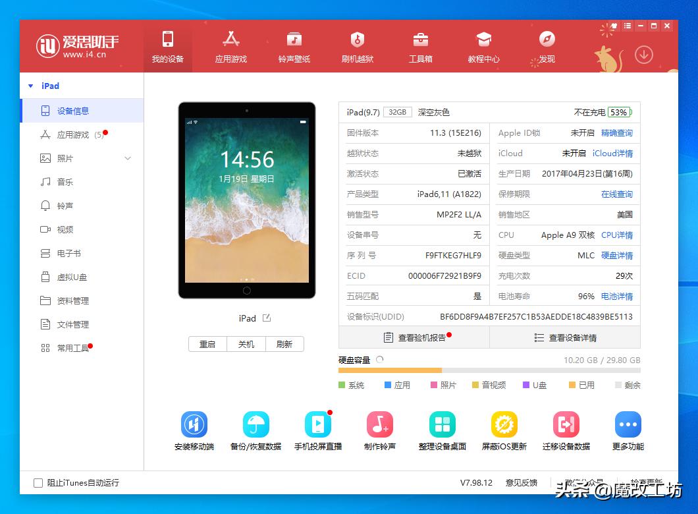Open the 铃声壁纸 section in top navigation
The width and height of the screenshot is (698, 514).
[x=294, y=46]
